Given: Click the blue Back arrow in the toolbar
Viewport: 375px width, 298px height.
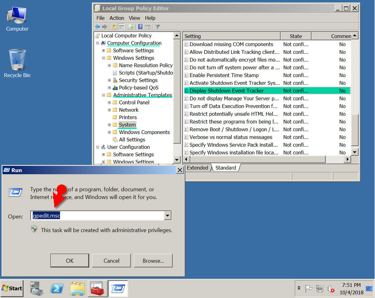Looking at the screenshot, I should (x=97, y=27).
